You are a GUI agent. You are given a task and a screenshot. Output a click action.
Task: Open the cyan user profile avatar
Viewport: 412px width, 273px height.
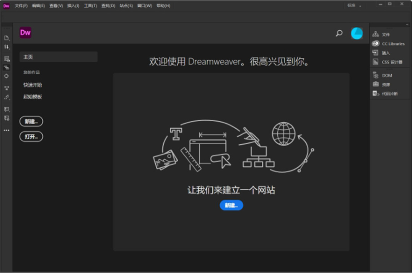pos(357,33)
